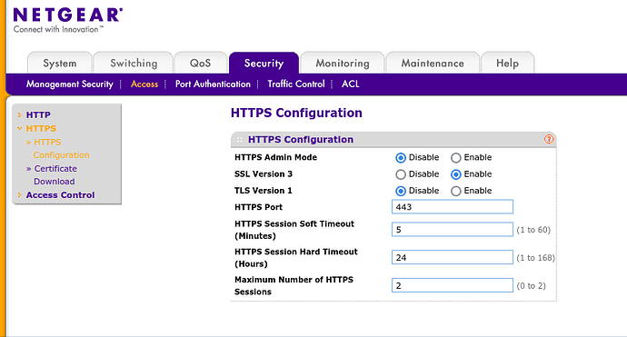The height and width of the screenshot is (337, 627).
Task: Click the "HTTPS Admin Mode" label
Action: click(275, 157)
